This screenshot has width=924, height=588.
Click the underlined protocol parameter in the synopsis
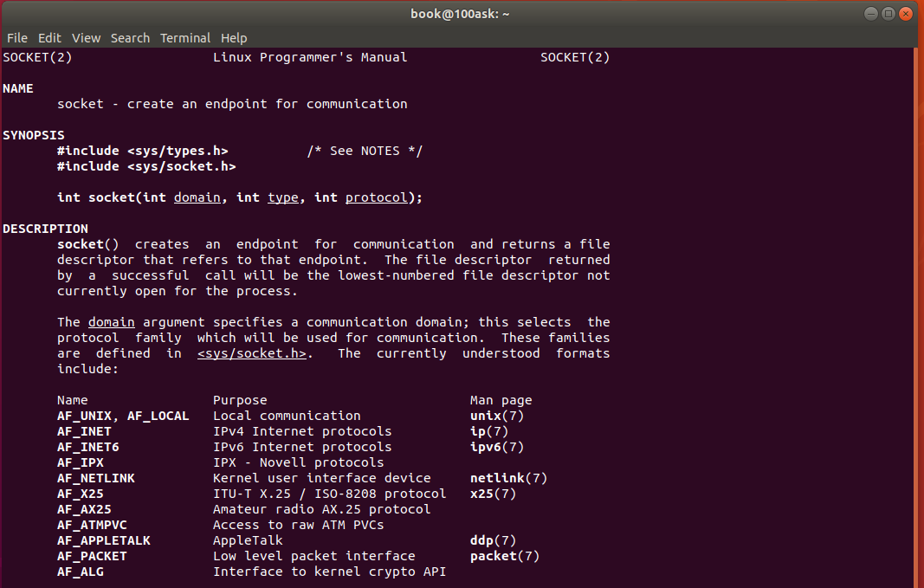tap(376, 197)
